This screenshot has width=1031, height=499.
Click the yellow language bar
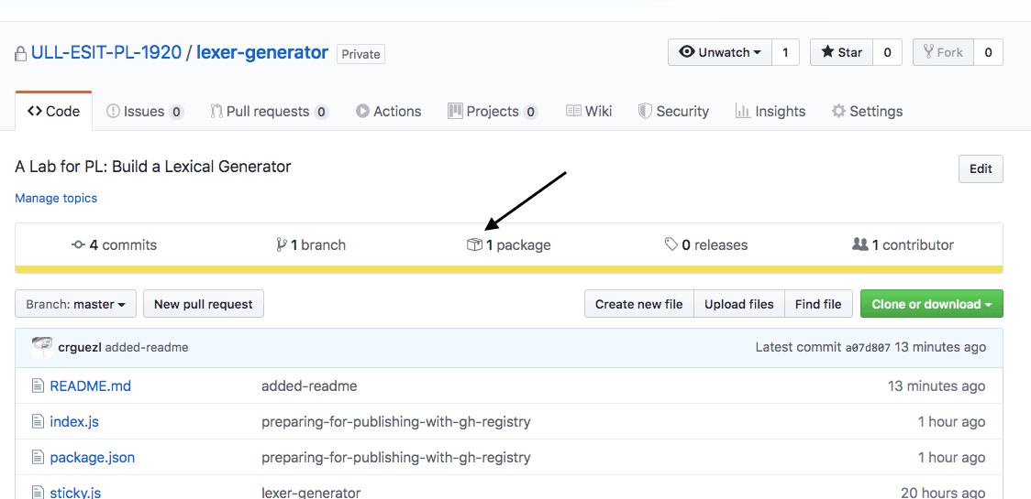pos(509,269)
